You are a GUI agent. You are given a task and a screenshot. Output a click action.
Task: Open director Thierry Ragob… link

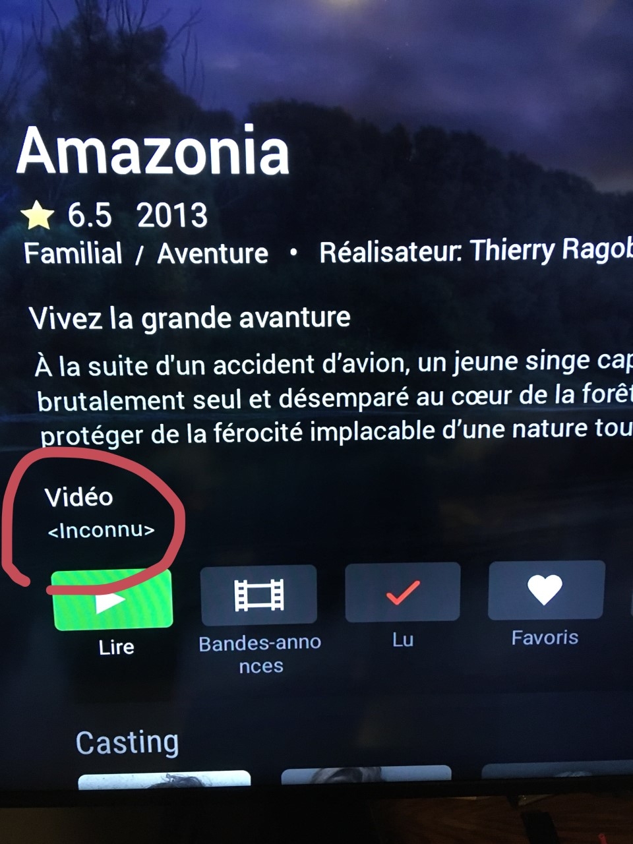click(x=476, y=251)
